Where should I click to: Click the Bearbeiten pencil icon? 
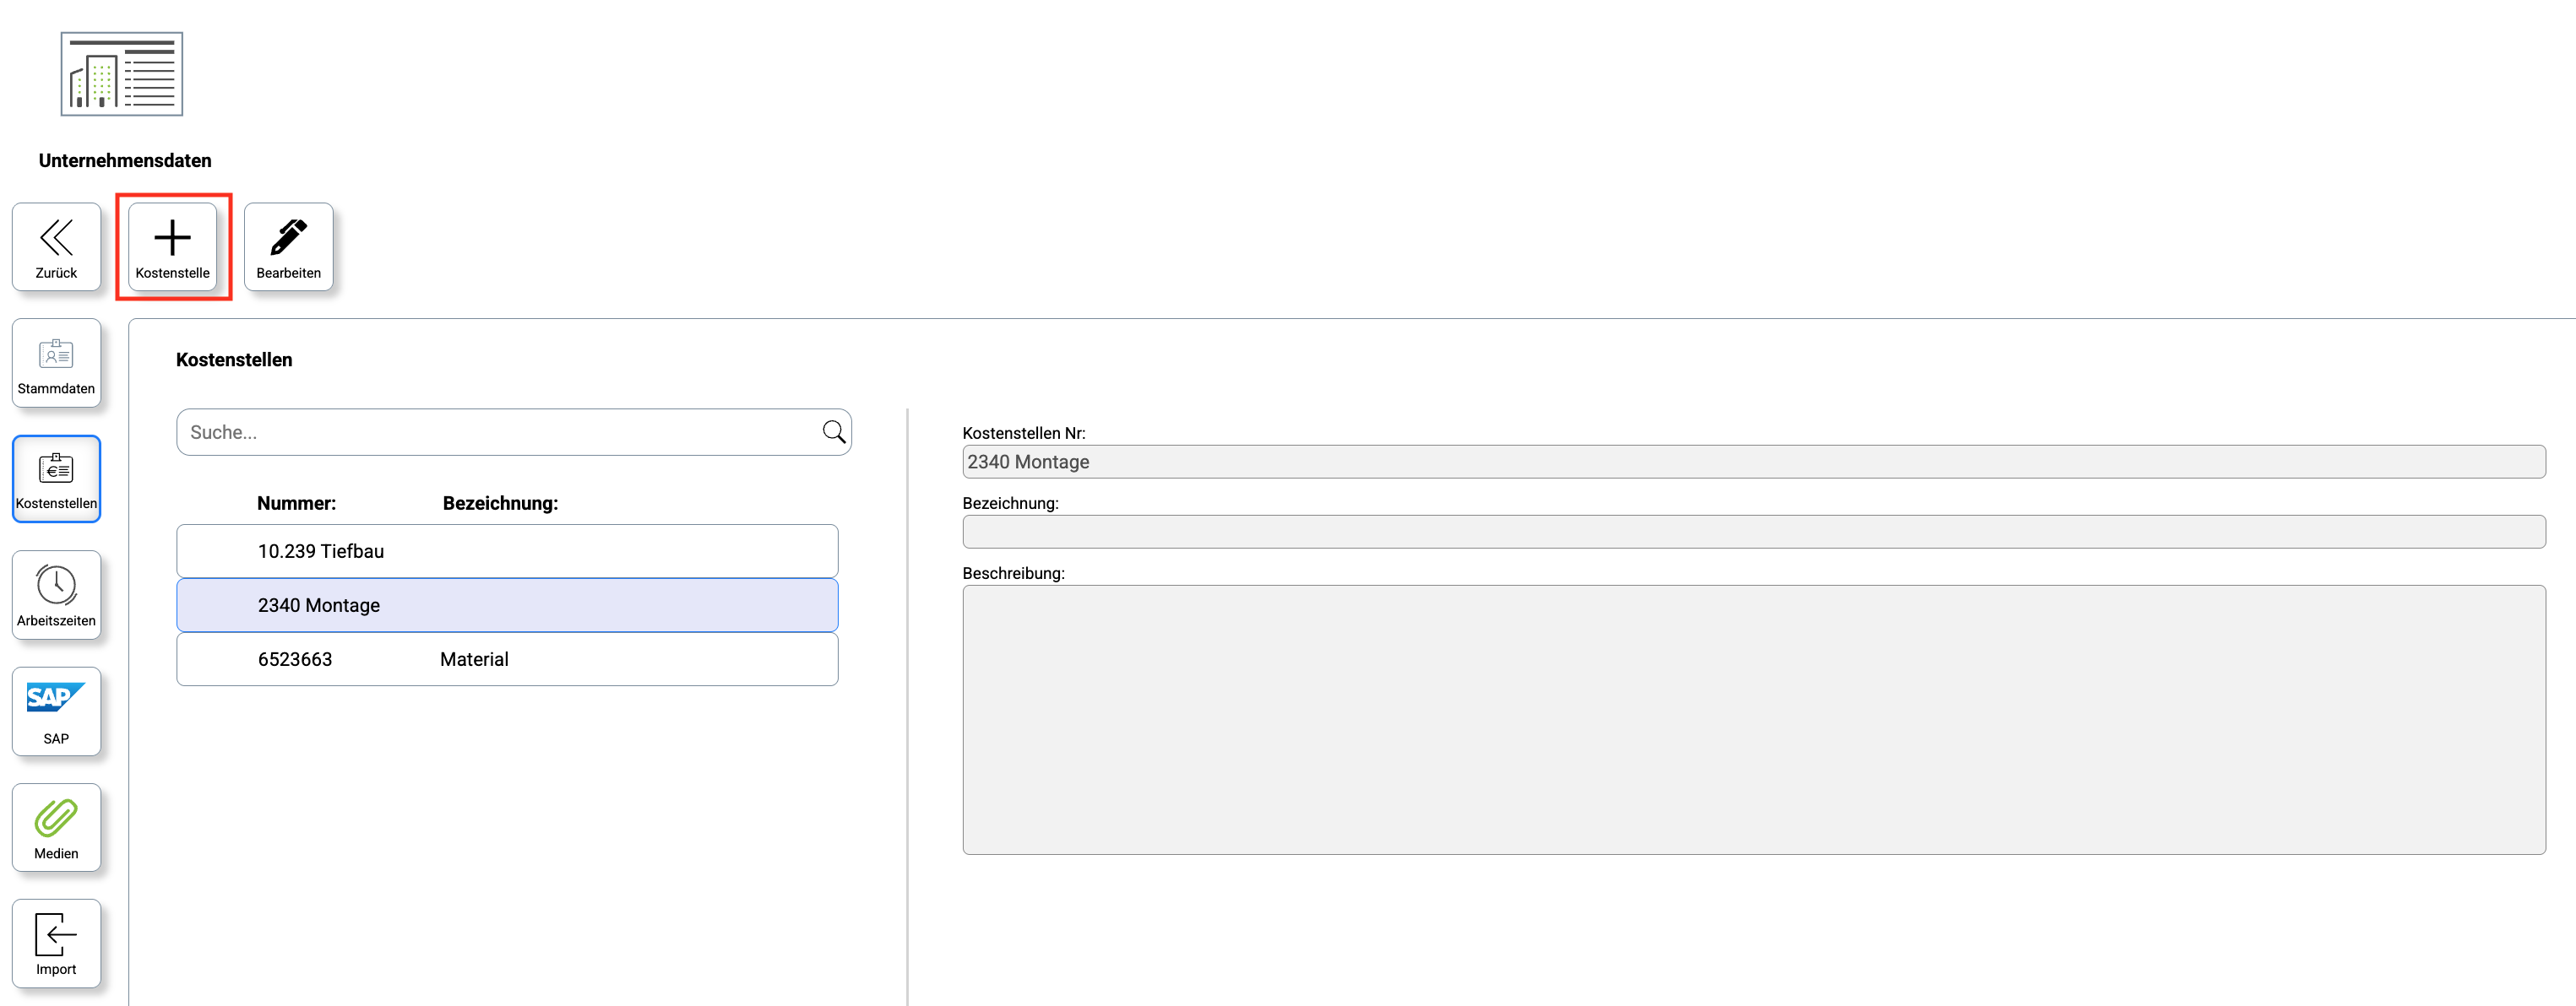pos(288,246)
